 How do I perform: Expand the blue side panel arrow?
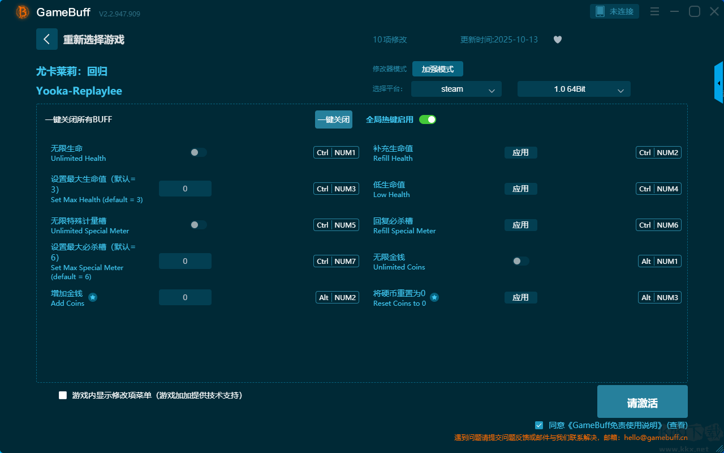719,83
